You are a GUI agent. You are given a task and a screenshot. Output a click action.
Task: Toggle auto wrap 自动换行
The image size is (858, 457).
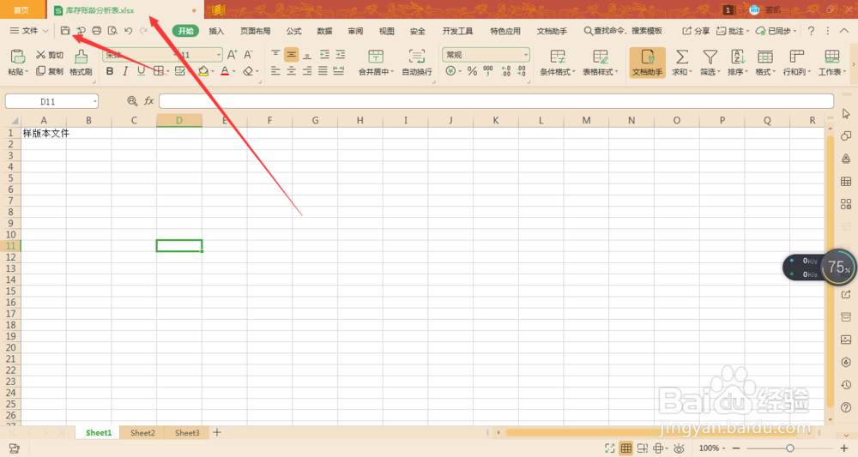417,63
